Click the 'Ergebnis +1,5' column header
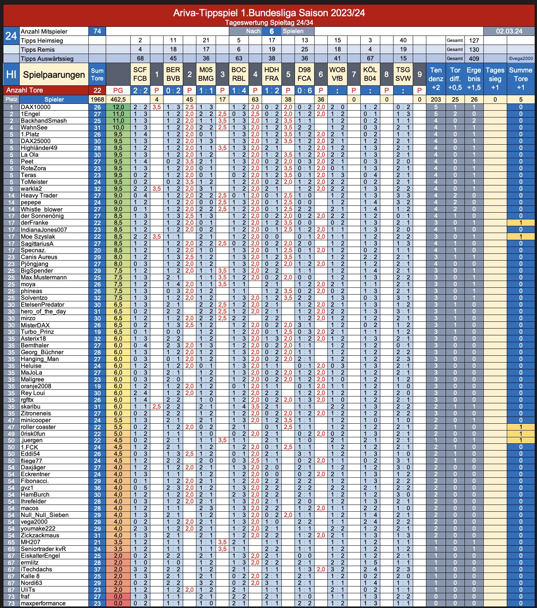The image size is (537, 608). point(474,79)
